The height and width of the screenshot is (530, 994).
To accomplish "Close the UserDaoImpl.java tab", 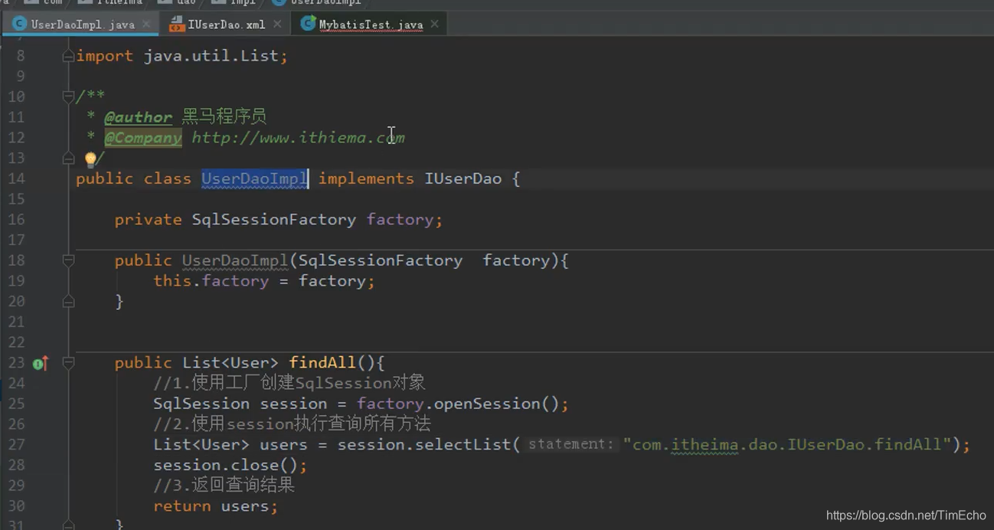I will (x=147, y=25).
